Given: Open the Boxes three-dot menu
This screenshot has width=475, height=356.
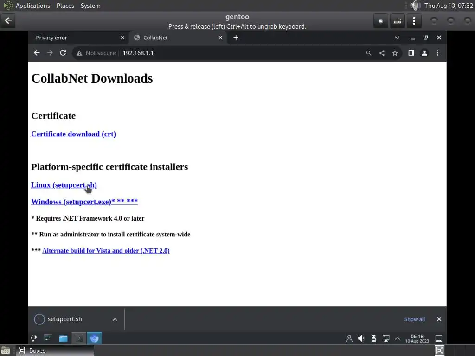Looking at the screenshot, I should point(414,21).
